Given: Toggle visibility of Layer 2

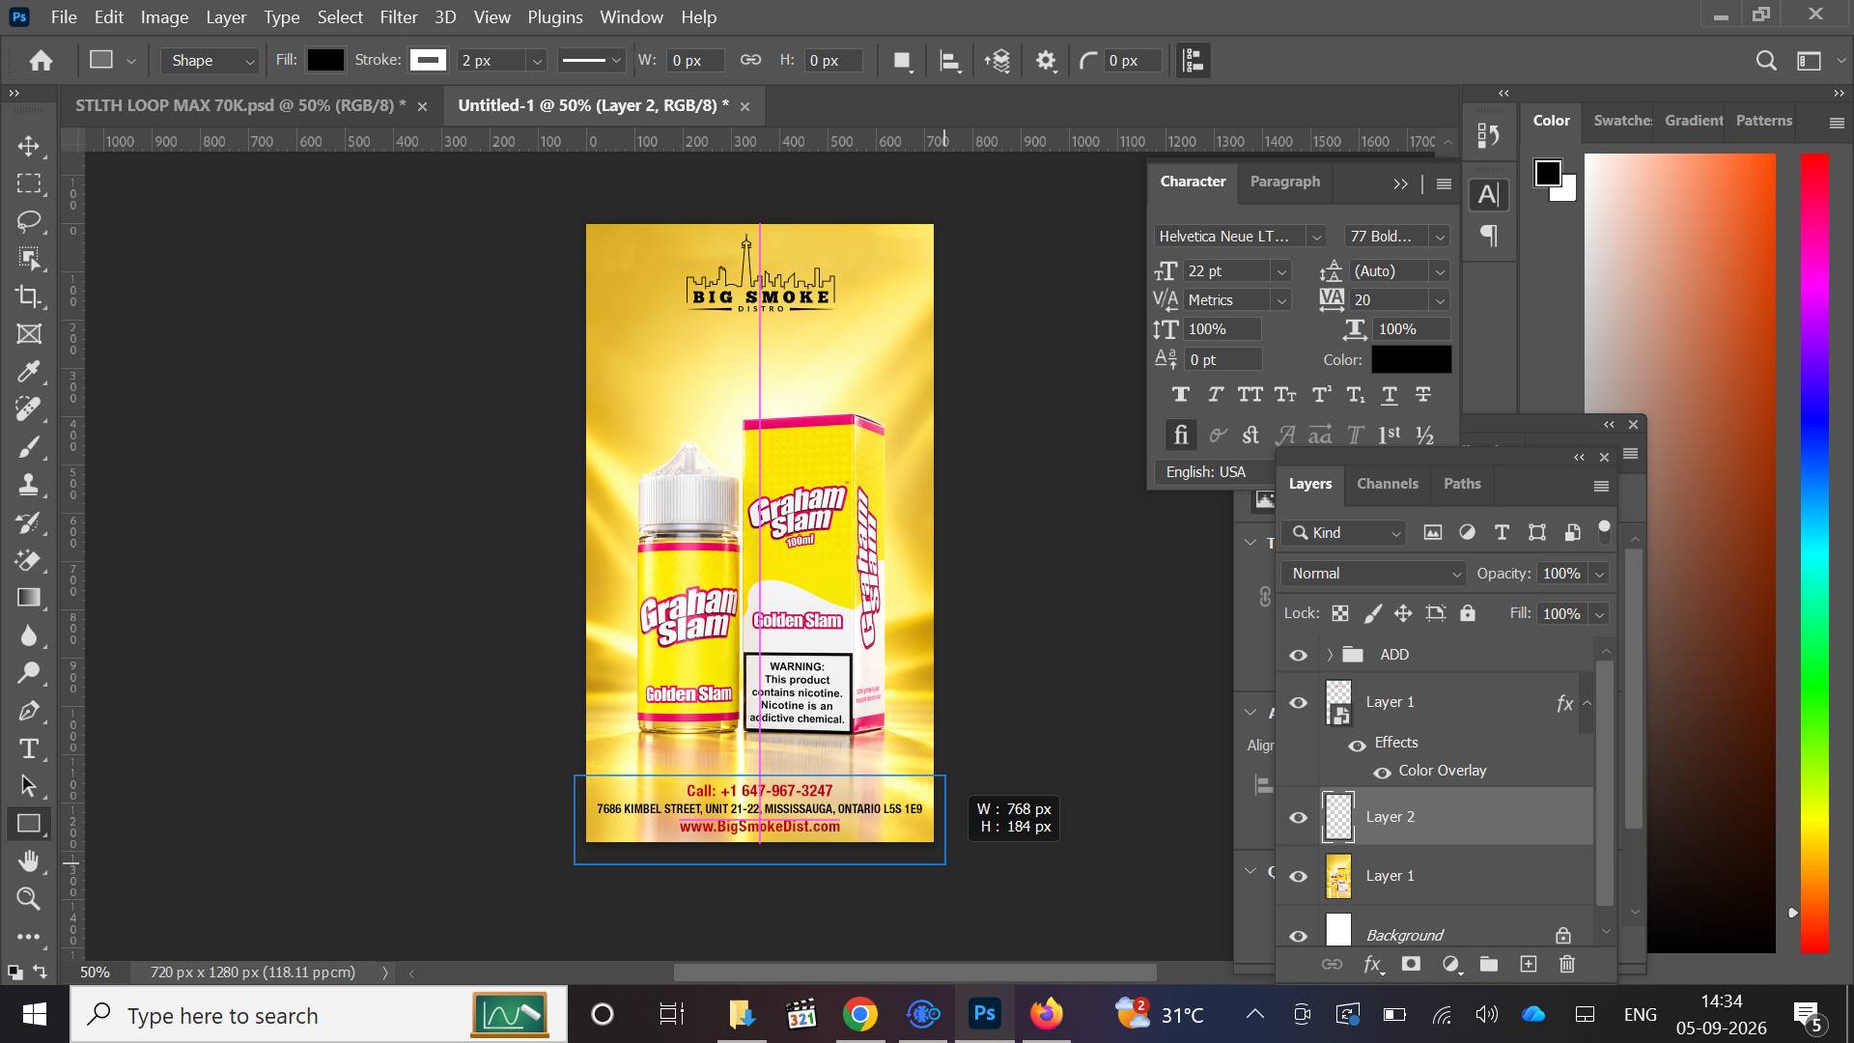Looking at the screenshot, I should (x=1299, y=818).
